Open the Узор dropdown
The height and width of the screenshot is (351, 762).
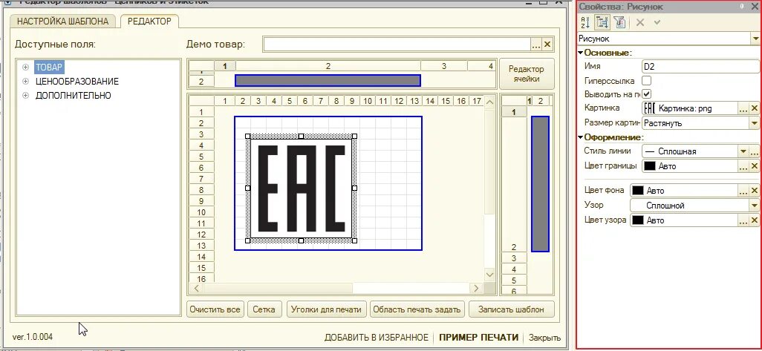click(x=755, y=206)
